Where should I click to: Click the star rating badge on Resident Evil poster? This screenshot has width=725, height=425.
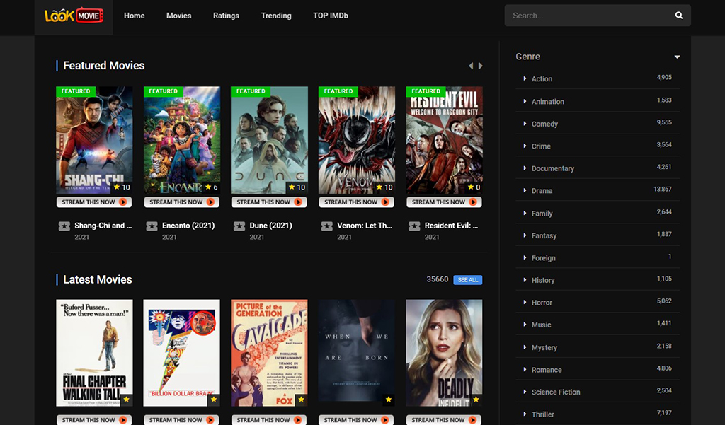474,187
